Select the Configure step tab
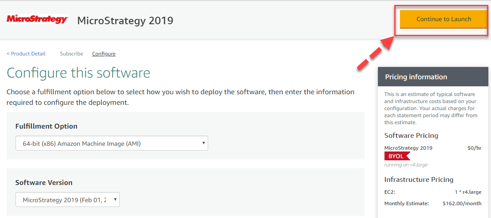Image resolution: width=491 pixels, height=218 pixels. coord(104,54)
